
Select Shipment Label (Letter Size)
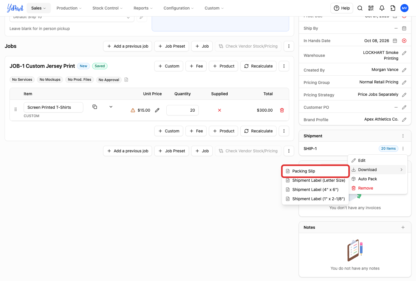(x=315, y=180)
